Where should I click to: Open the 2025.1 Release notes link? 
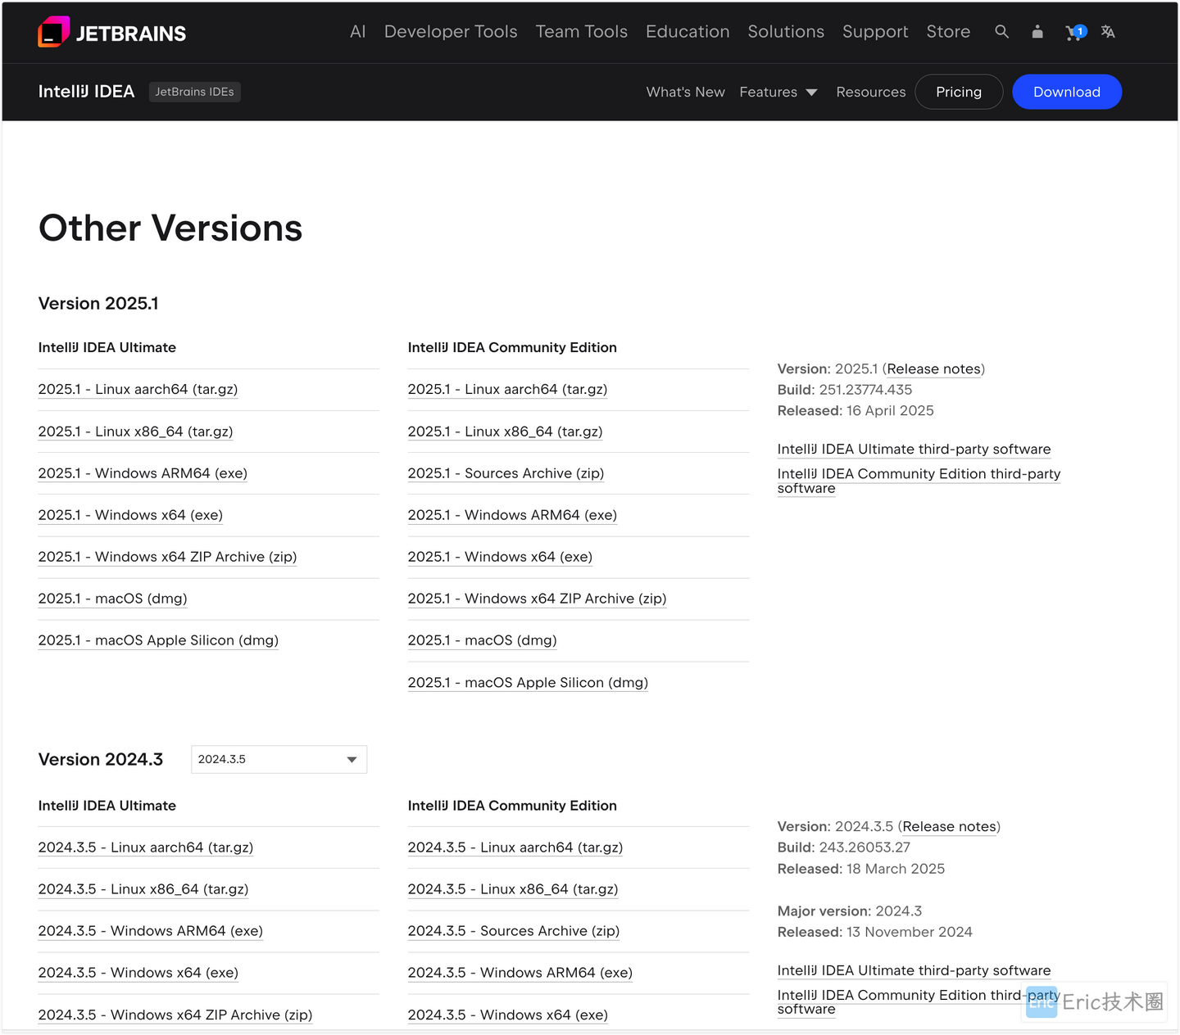tap(933, 369)
